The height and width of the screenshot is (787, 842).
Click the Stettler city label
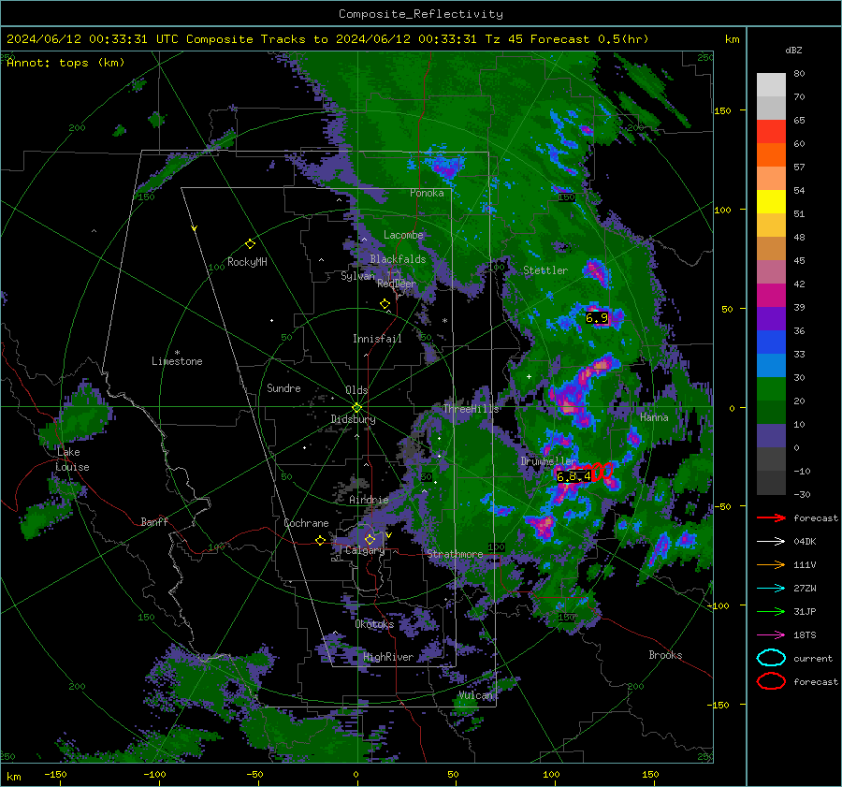pyautogui.click(x=545, y=270)
